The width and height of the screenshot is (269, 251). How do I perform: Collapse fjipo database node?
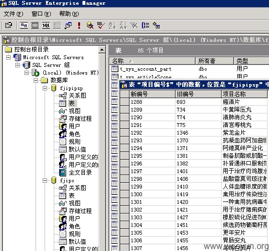pos(45,180)
